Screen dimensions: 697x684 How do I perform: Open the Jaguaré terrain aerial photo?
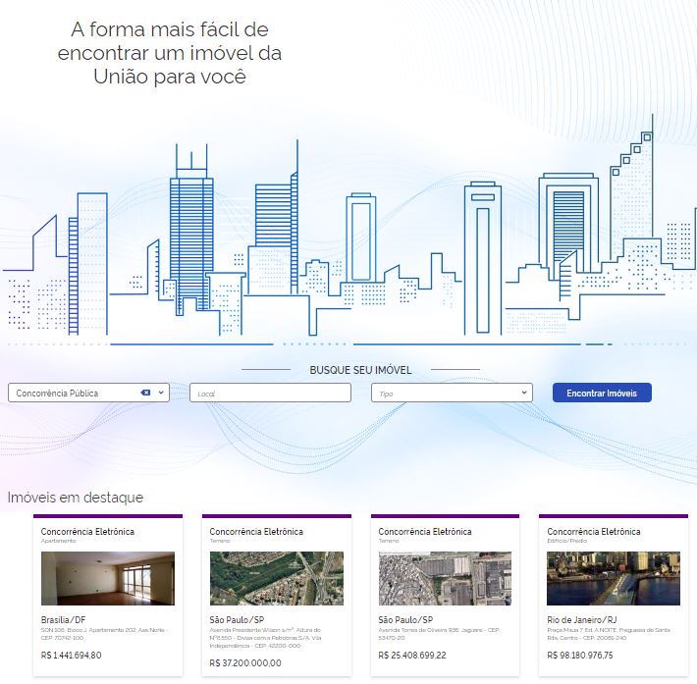(x=446, y=578)
